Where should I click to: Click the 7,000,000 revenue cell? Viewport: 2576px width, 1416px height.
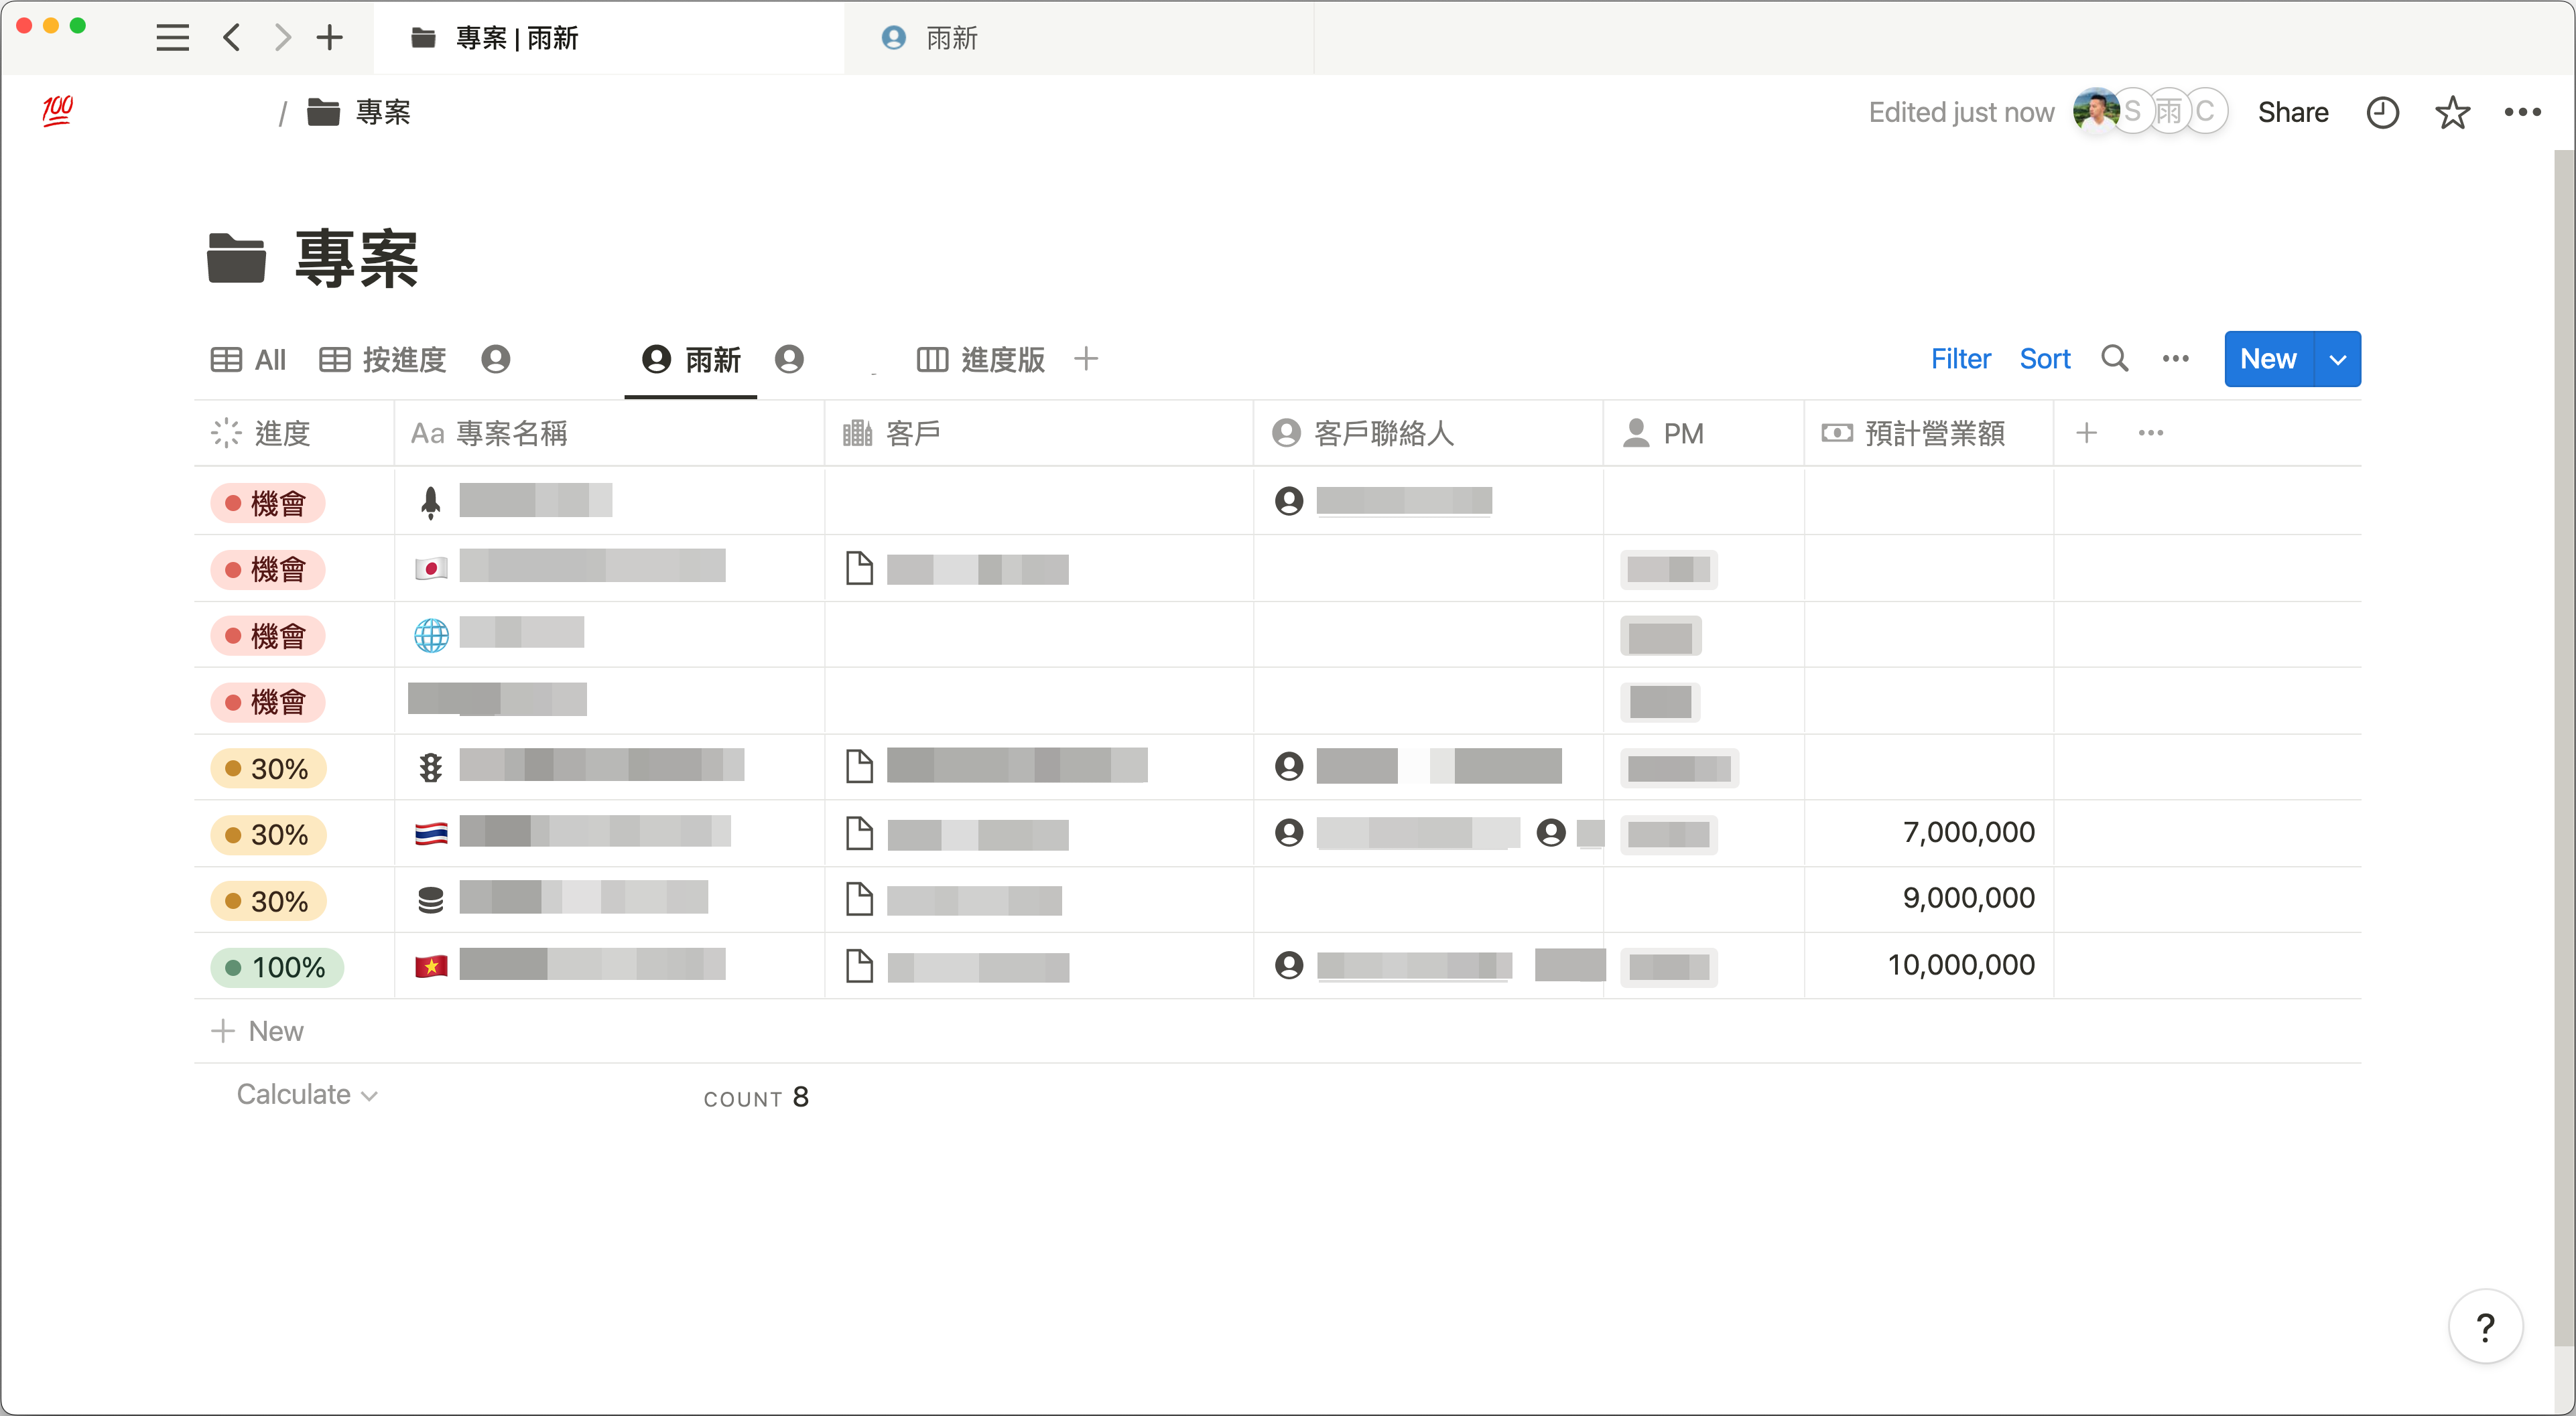tap(1929, 833)
